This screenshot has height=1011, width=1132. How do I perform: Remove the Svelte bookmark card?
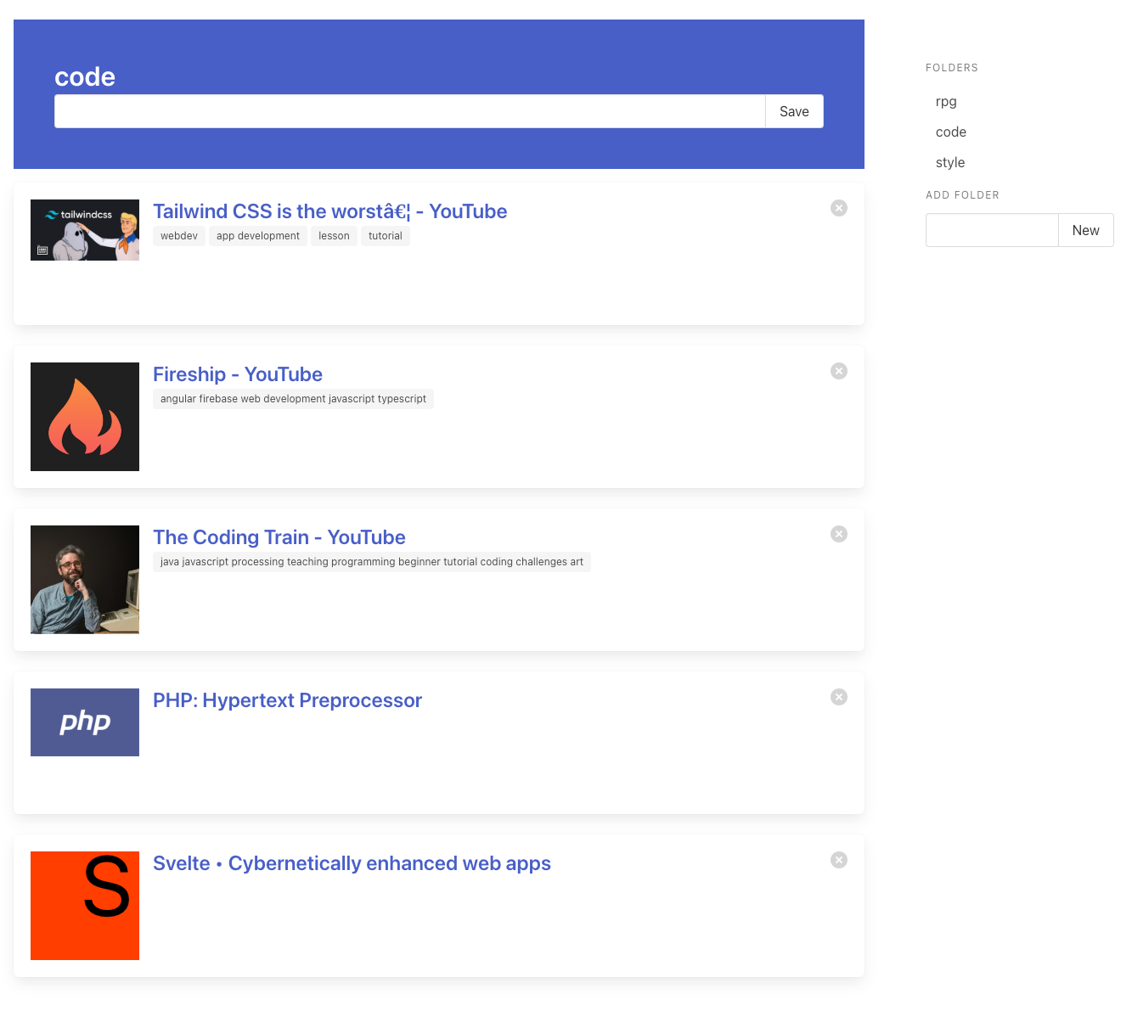click(x=839, y=860)
